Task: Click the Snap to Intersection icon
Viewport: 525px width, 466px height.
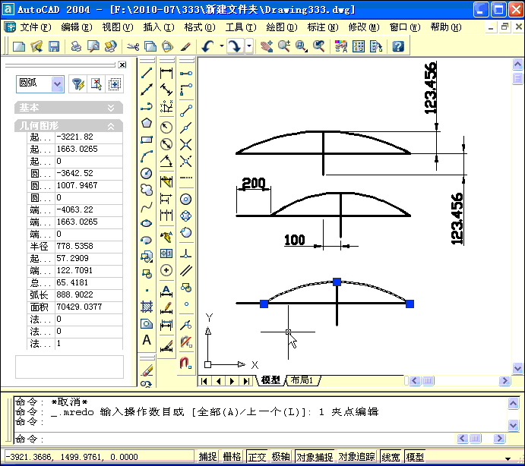Action: [x=186, y=144]
